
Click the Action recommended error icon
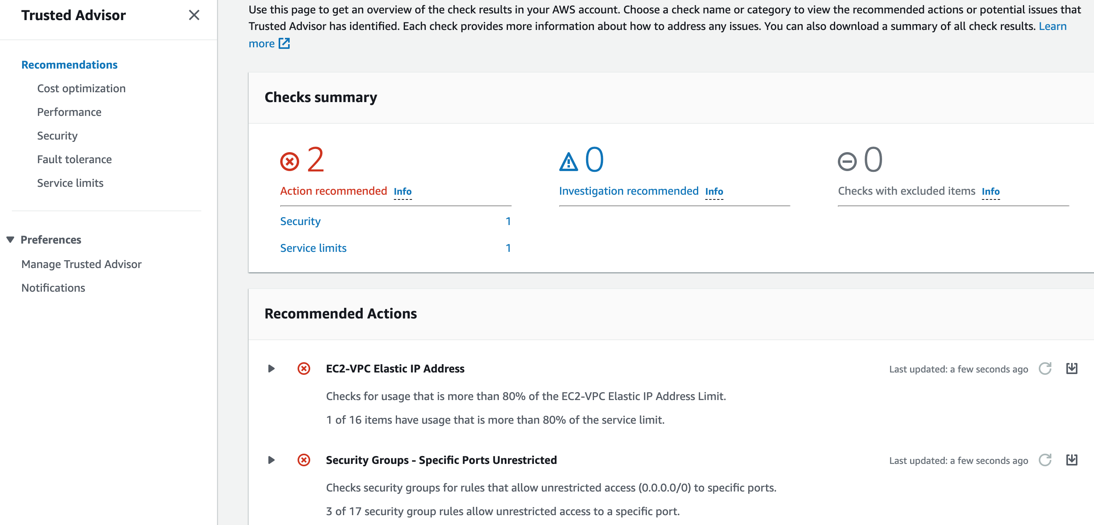click(x=290, y=162)
